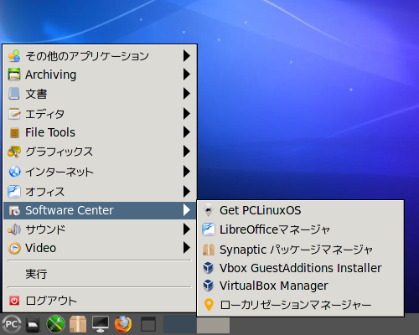419x335 pixels.
Task: Expand the グラフィックス submenu arrow
Action: pos(187,152)
